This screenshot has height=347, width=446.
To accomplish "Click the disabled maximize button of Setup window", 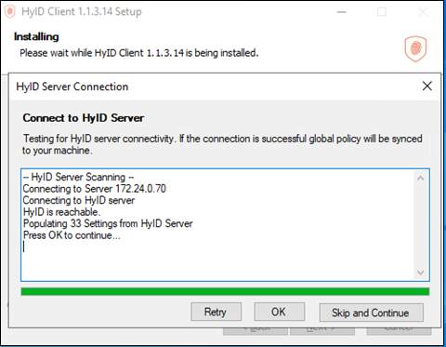I will (x=382, y=12).
